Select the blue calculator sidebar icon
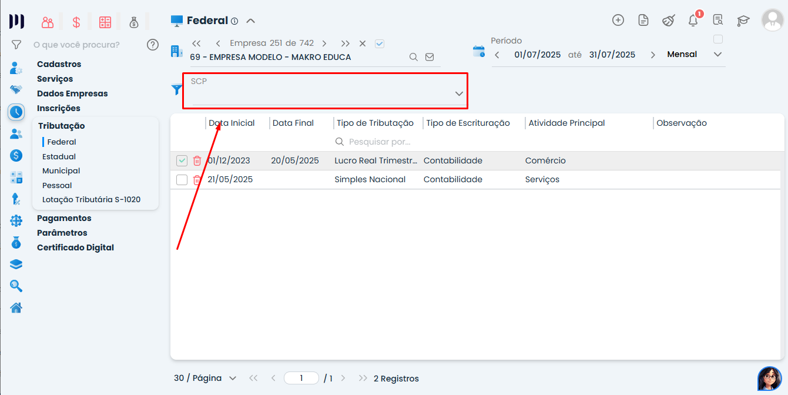The image size is (788, 395). (16, 177)
